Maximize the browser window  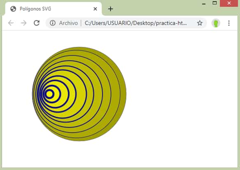214,3
